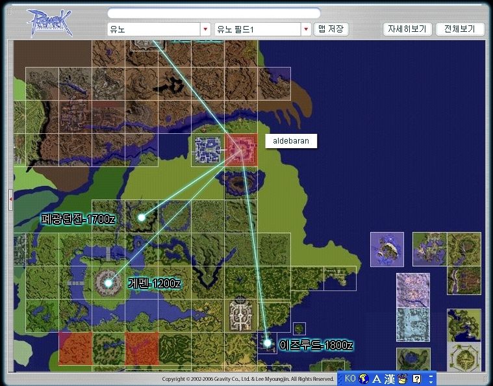Select the crater lake tile below aldebaran
Viewport: 493px width, 386px height.
(241, 183)
